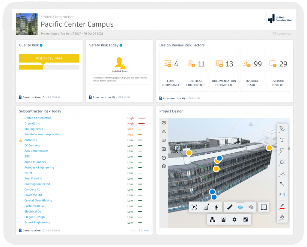Open the Issues warning icon in viewer sidebar
The width and height of the screenshot is (307, 247).
click(x=164, y=131)
